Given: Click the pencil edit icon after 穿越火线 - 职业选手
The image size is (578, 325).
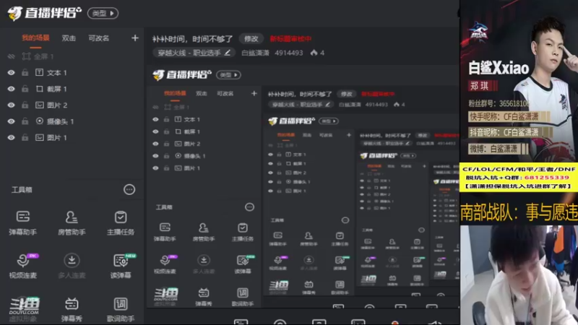Looking at the screenshot, I should [x=227, y=53].
